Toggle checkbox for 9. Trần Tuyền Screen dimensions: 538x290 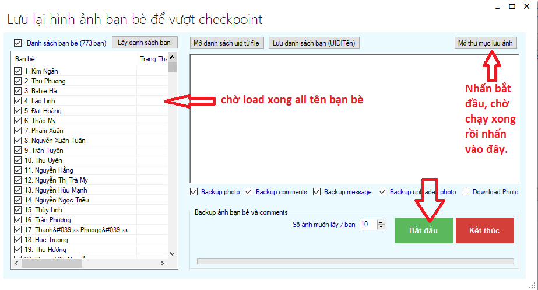tap(18, 151)
